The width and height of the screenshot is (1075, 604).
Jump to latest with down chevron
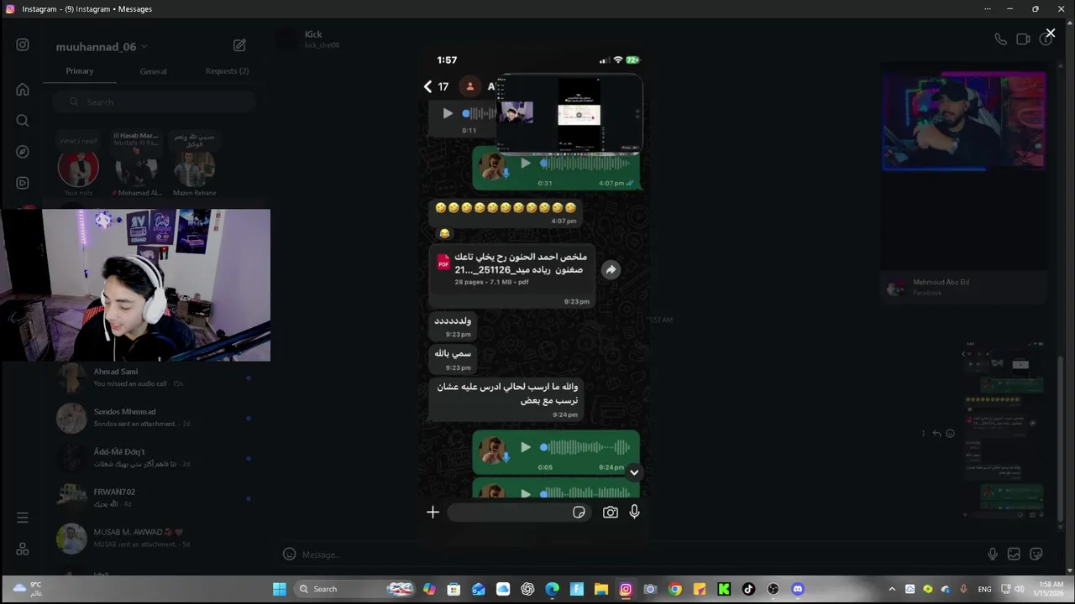point(634,472)
